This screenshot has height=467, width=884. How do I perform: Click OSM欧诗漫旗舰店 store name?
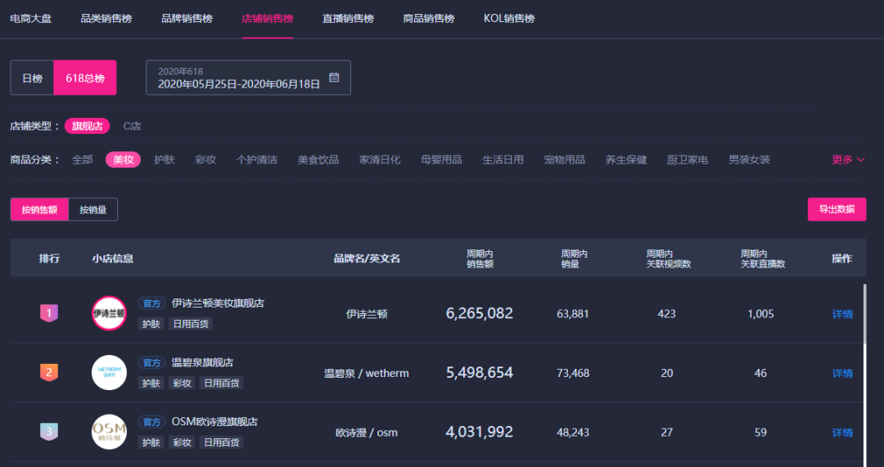point(214,421)
